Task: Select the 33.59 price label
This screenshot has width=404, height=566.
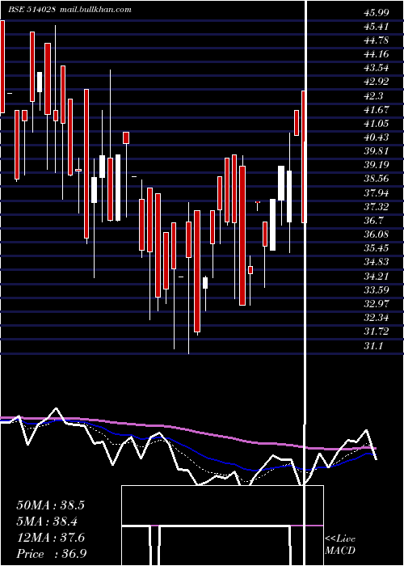Action: point(377,290)
